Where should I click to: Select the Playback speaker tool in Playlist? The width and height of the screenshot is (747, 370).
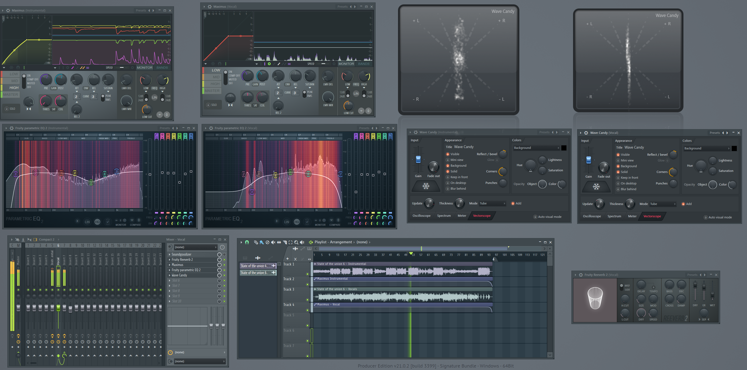click(x=302, y=242)
